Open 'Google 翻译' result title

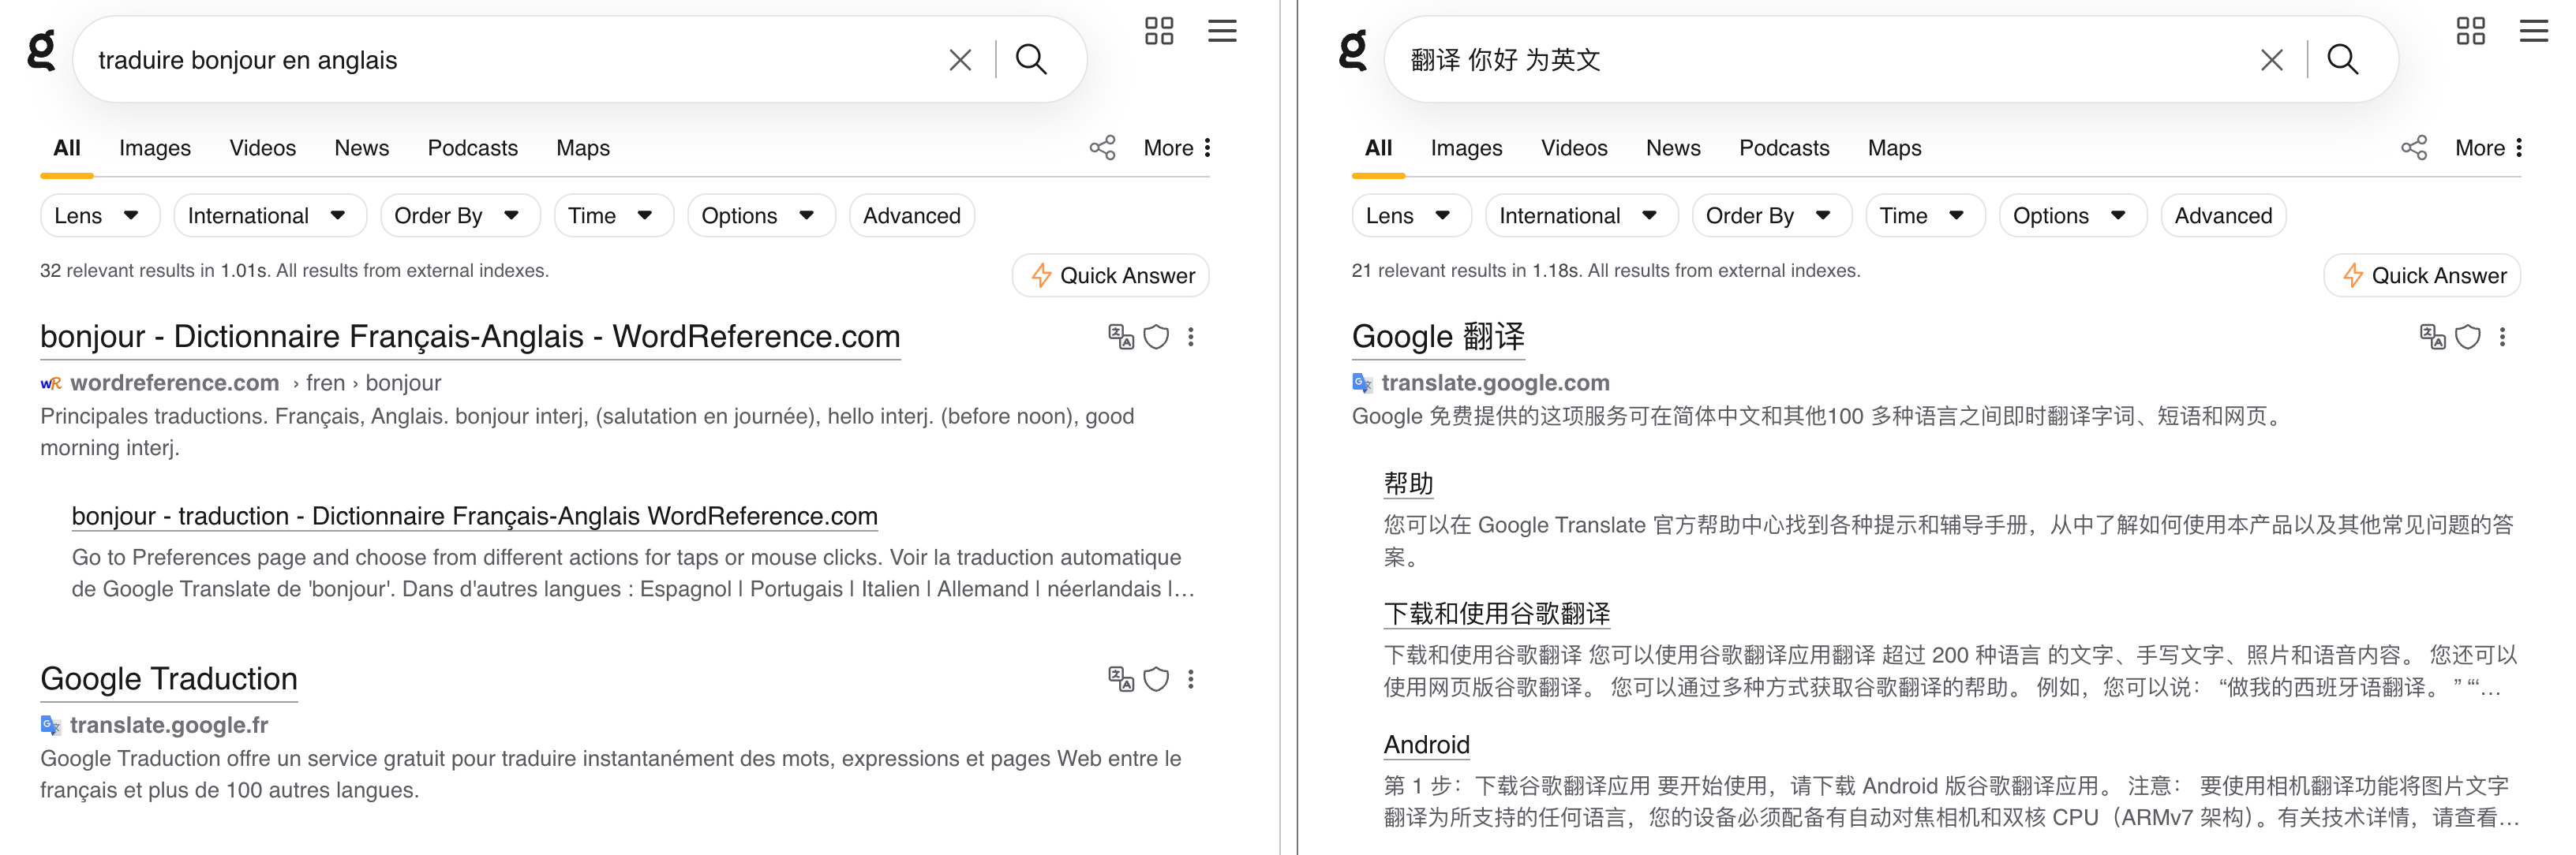tap(1438, 337)
